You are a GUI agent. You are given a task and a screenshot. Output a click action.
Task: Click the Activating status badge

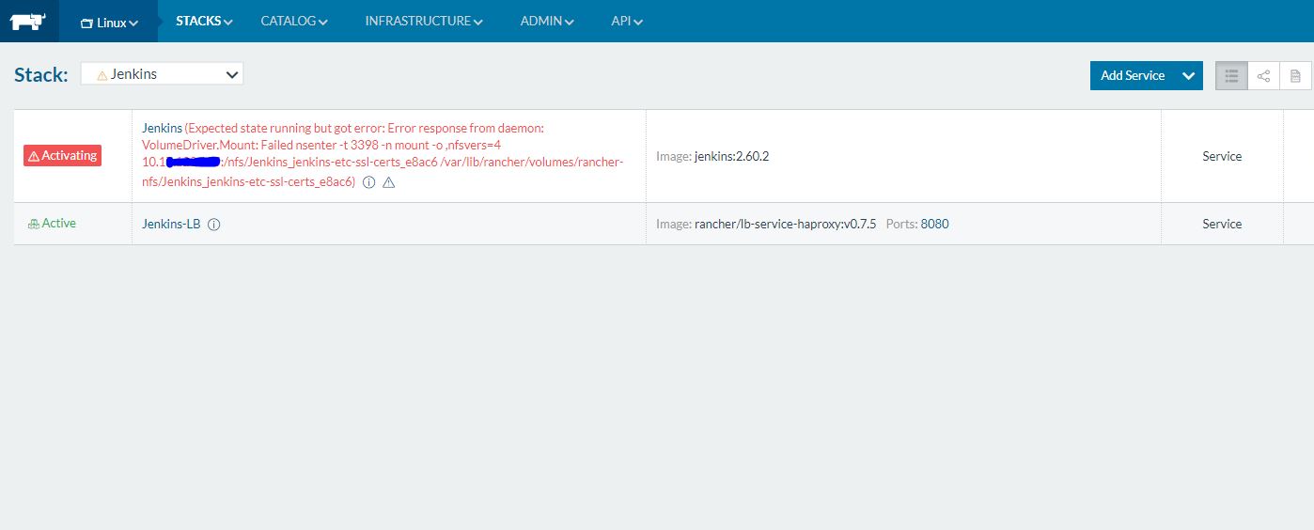[x=62, y=156]
